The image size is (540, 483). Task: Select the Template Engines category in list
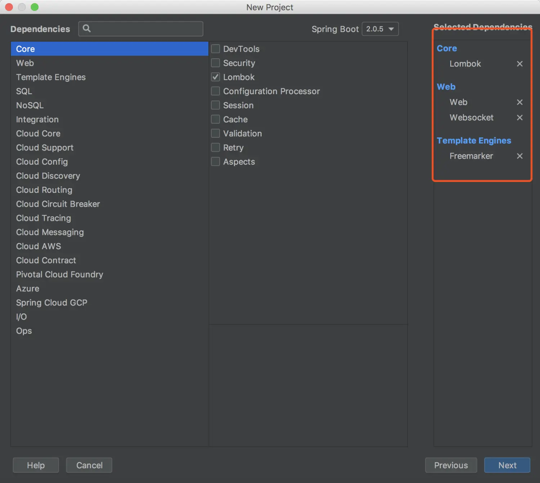(109, 77)
